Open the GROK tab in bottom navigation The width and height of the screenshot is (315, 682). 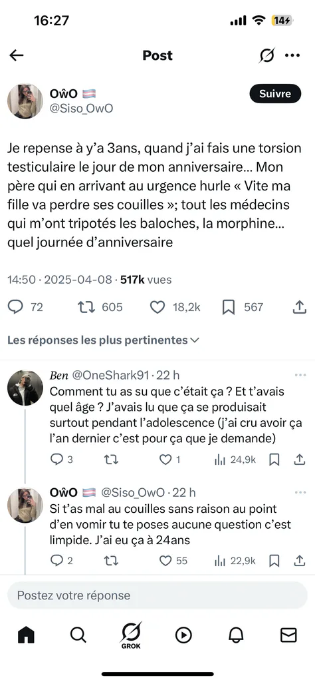click(x=131, y=635)
